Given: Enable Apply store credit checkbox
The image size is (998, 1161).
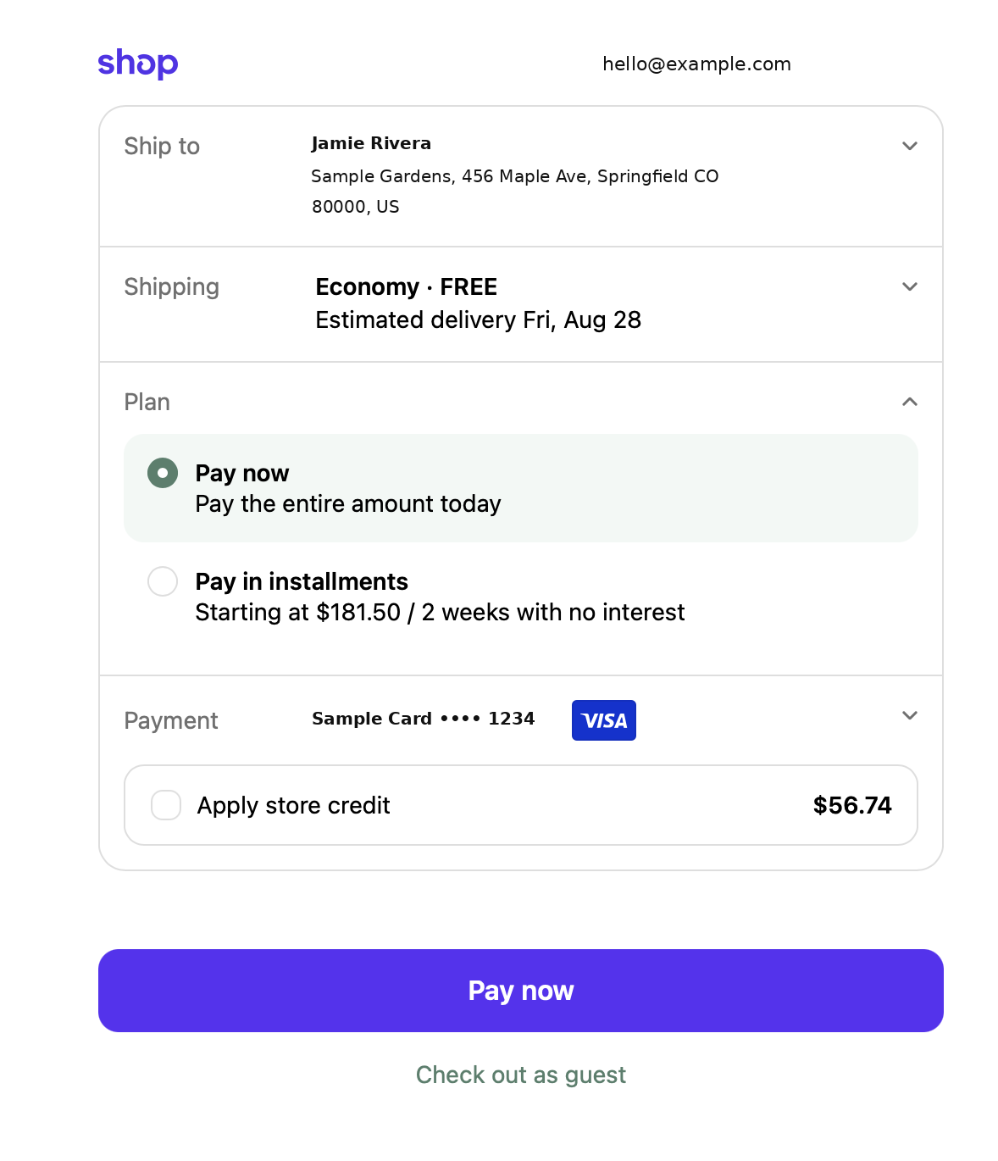Looking at the screenshot, I should [166, 805].
